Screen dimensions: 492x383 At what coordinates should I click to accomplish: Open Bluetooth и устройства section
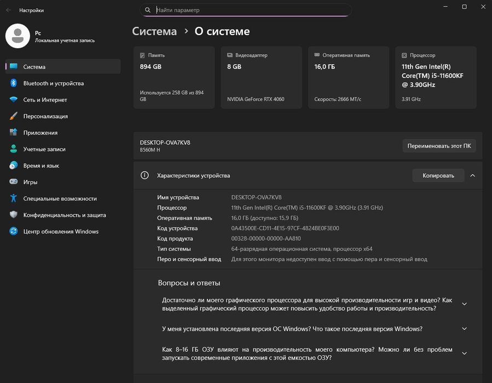63,83
